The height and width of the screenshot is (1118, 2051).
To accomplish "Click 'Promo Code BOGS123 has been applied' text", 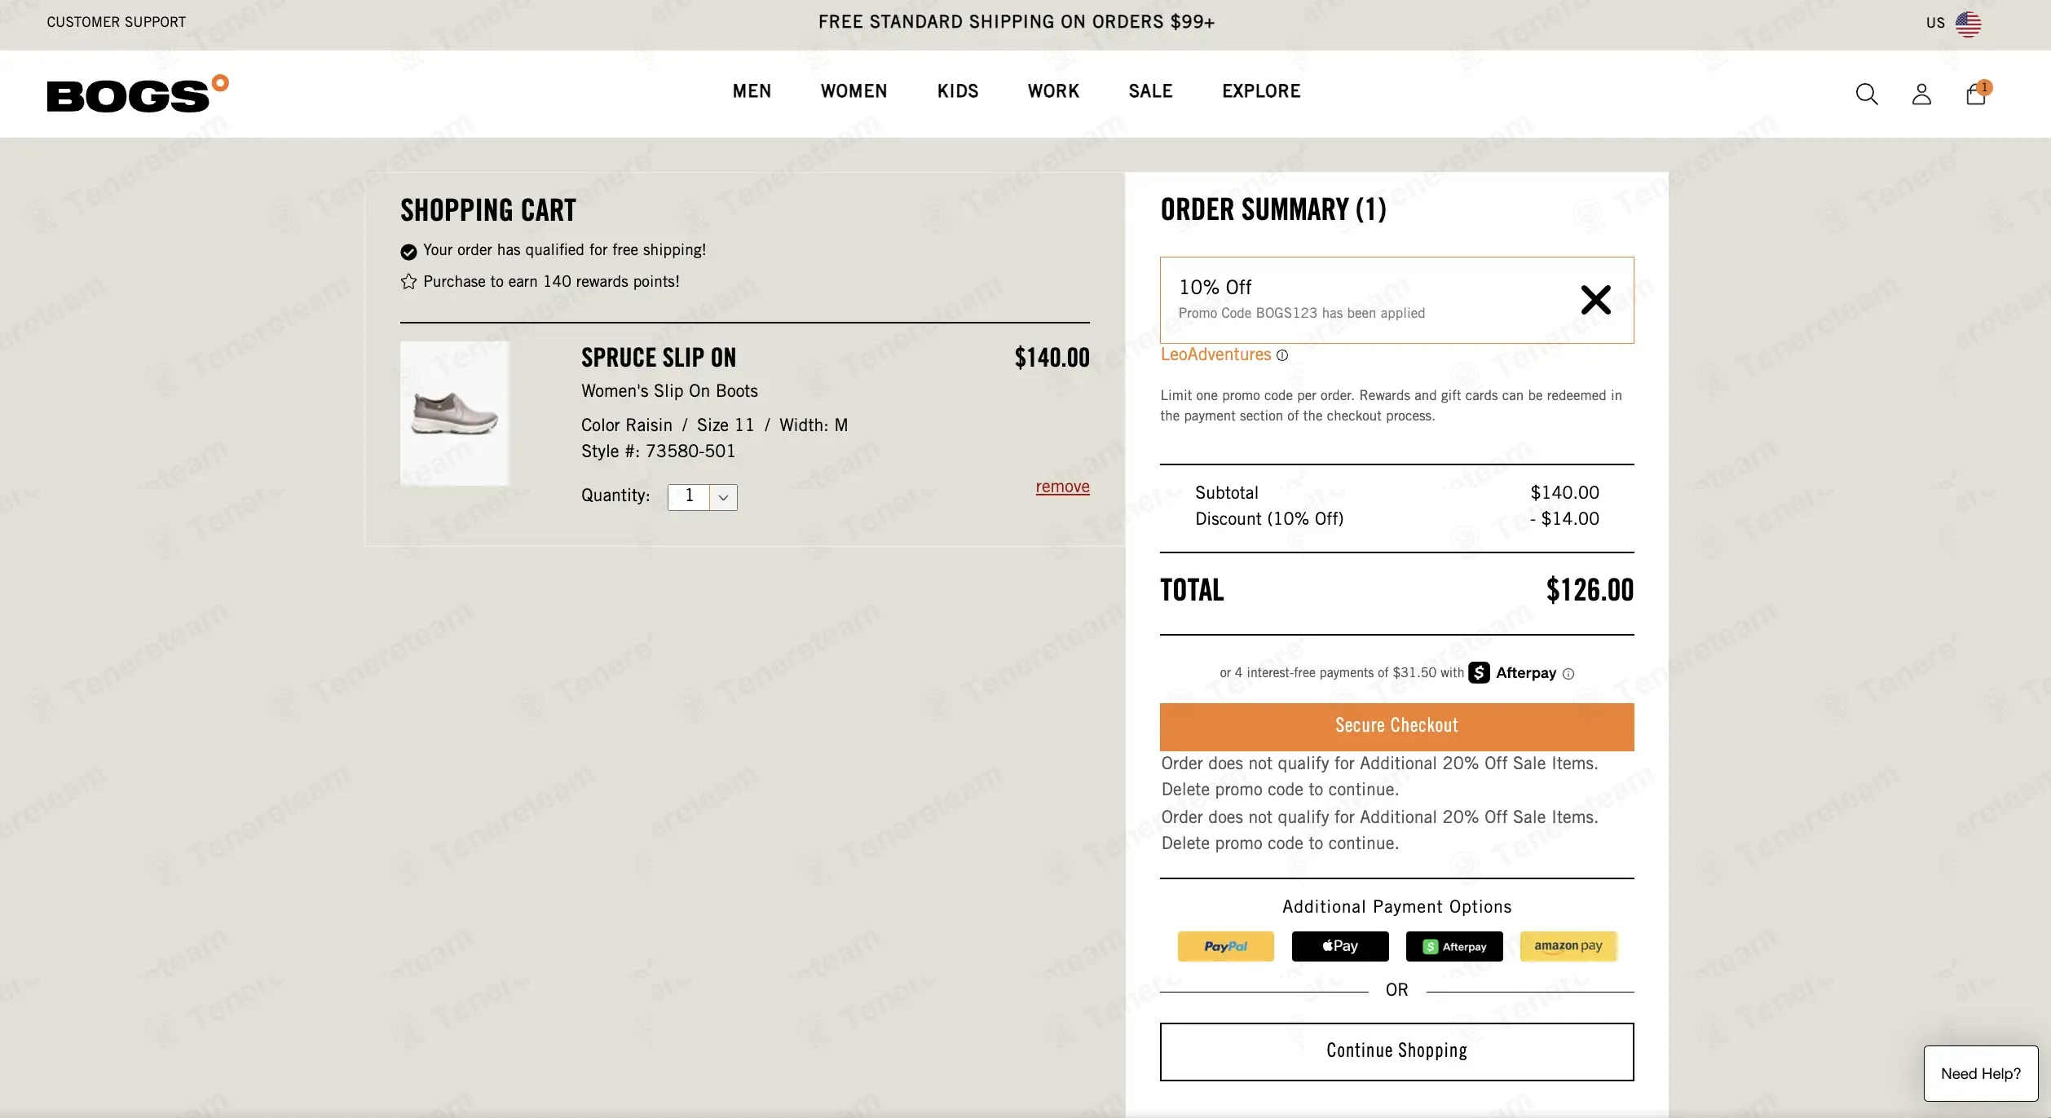I will (x=1302, y=313).
